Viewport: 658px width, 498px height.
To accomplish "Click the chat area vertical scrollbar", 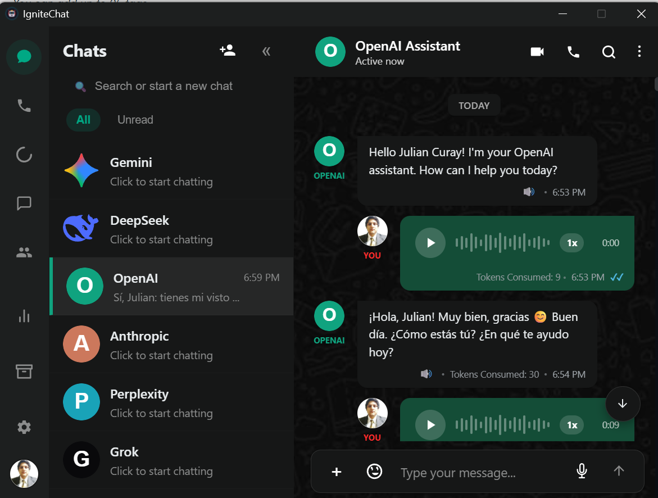I will [656, 84].
